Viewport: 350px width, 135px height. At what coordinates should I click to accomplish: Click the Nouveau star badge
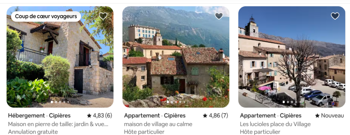pos(329,116)
